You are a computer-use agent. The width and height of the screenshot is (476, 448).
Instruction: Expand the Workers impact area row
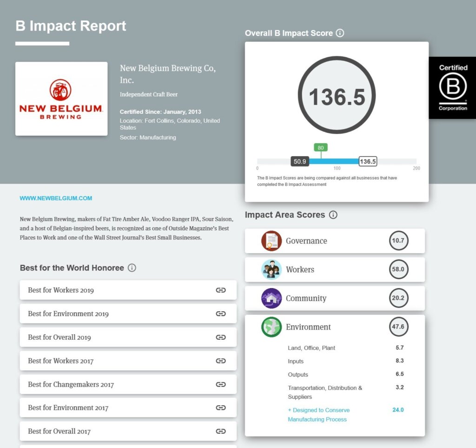[x=335, y=269]
